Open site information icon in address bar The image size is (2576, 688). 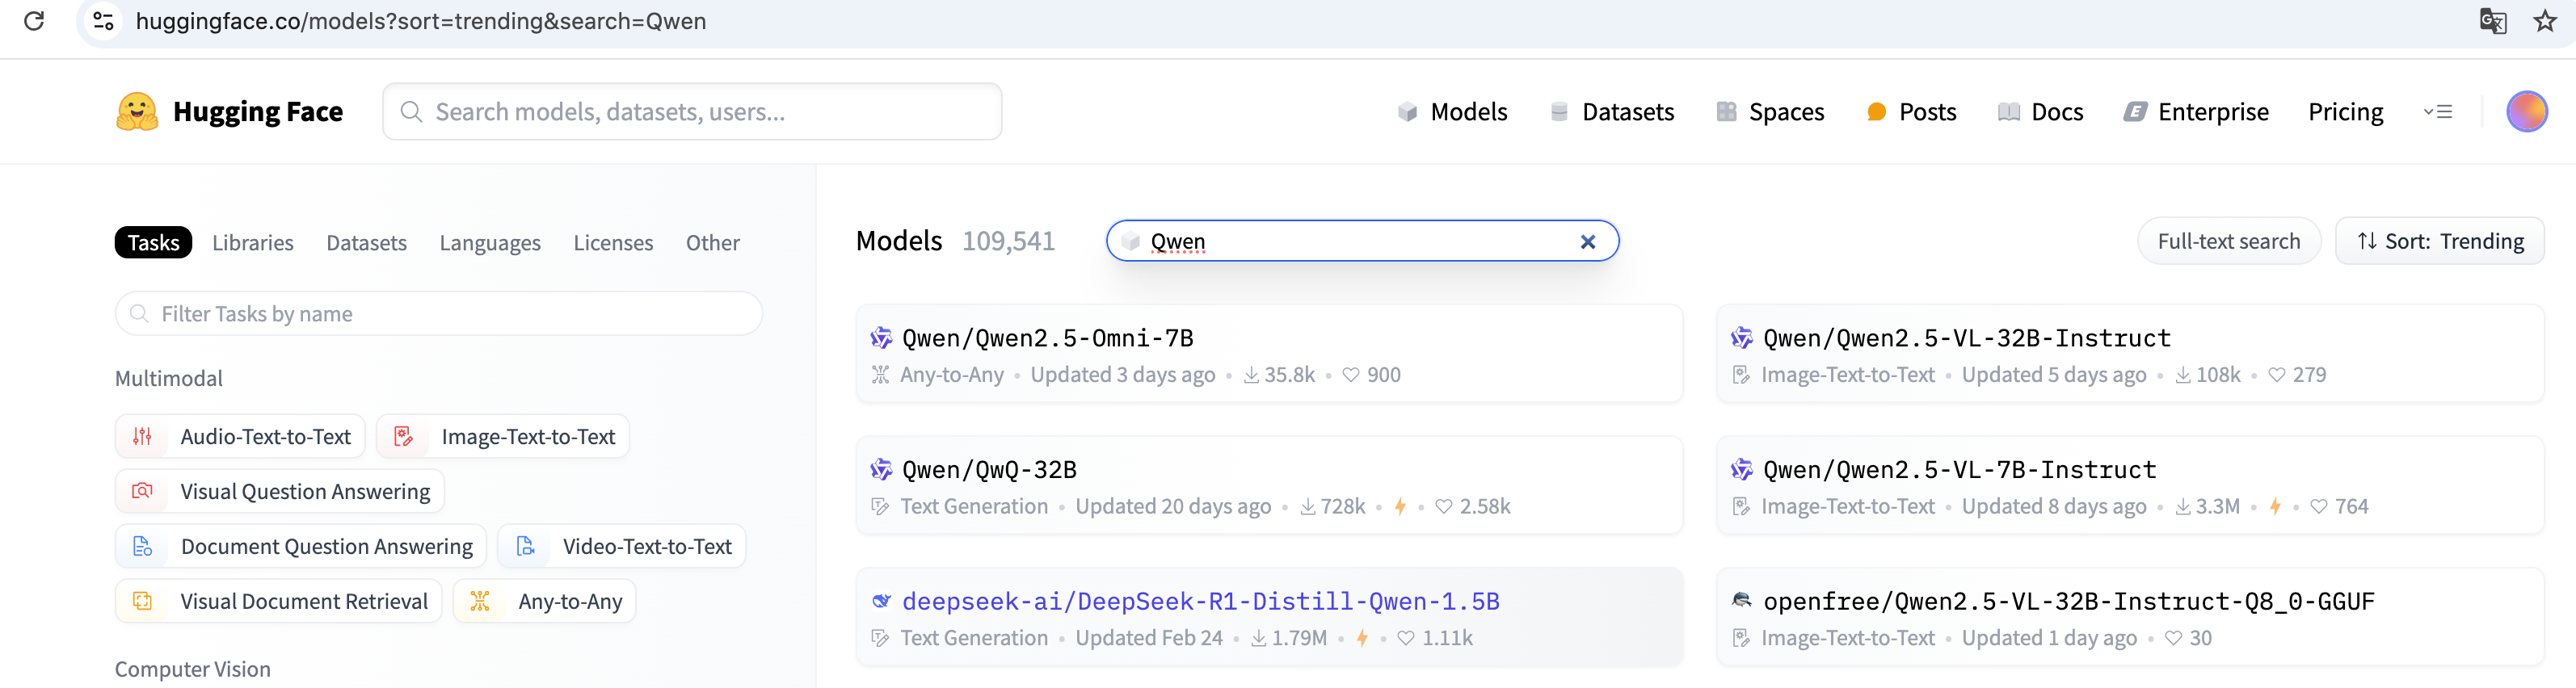click(103, 21)
